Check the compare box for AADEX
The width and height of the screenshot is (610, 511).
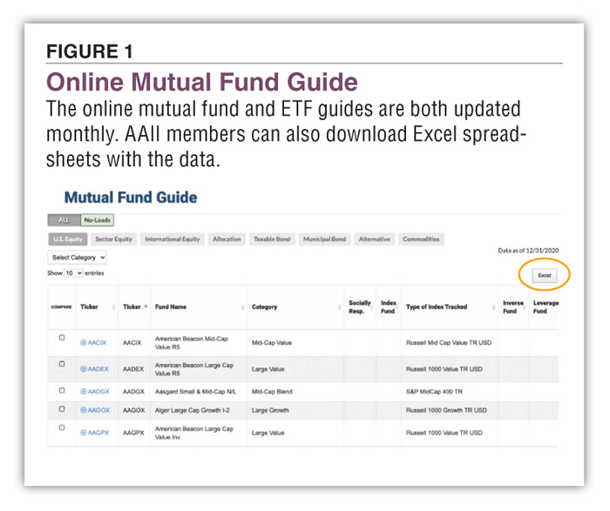click(62, 364)
